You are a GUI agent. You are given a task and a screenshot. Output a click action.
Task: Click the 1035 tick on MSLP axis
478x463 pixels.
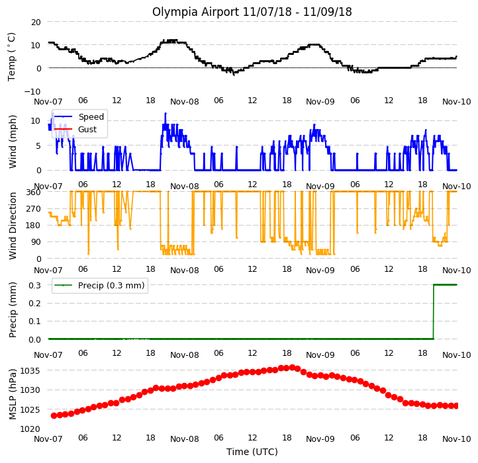[30, 370]
